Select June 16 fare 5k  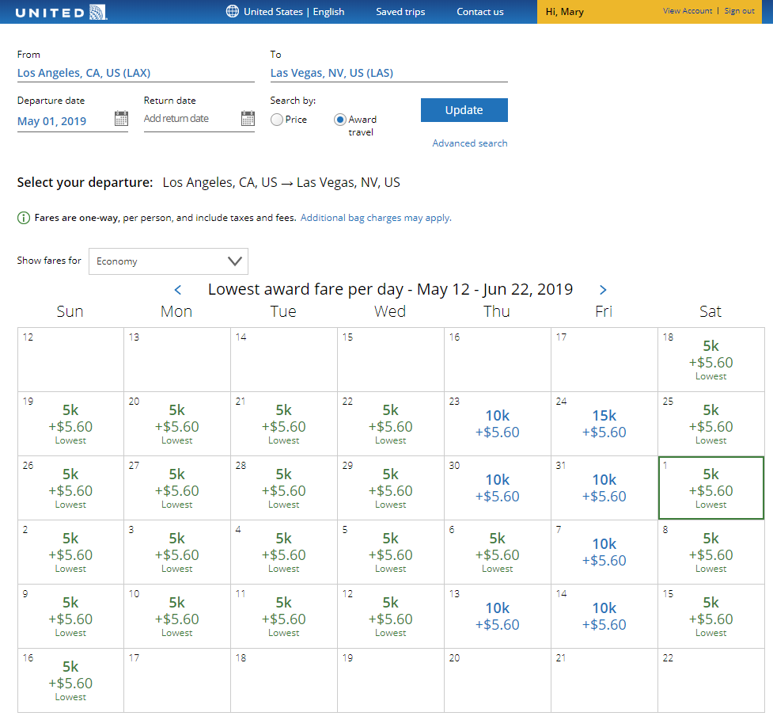(70, 680)
